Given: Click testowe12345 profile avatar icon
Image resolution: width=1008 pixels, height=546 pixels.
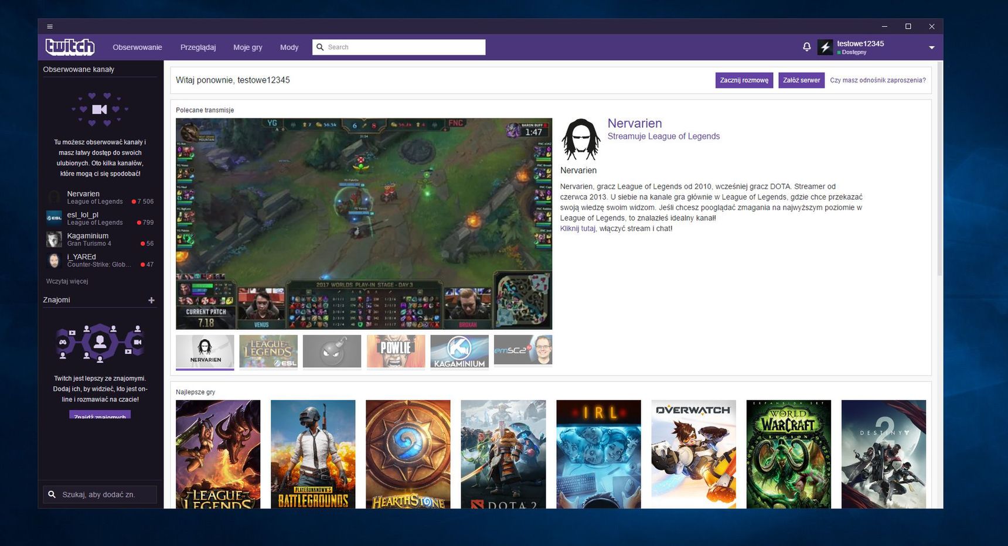Looking at the screenshot, I should 825,47.
